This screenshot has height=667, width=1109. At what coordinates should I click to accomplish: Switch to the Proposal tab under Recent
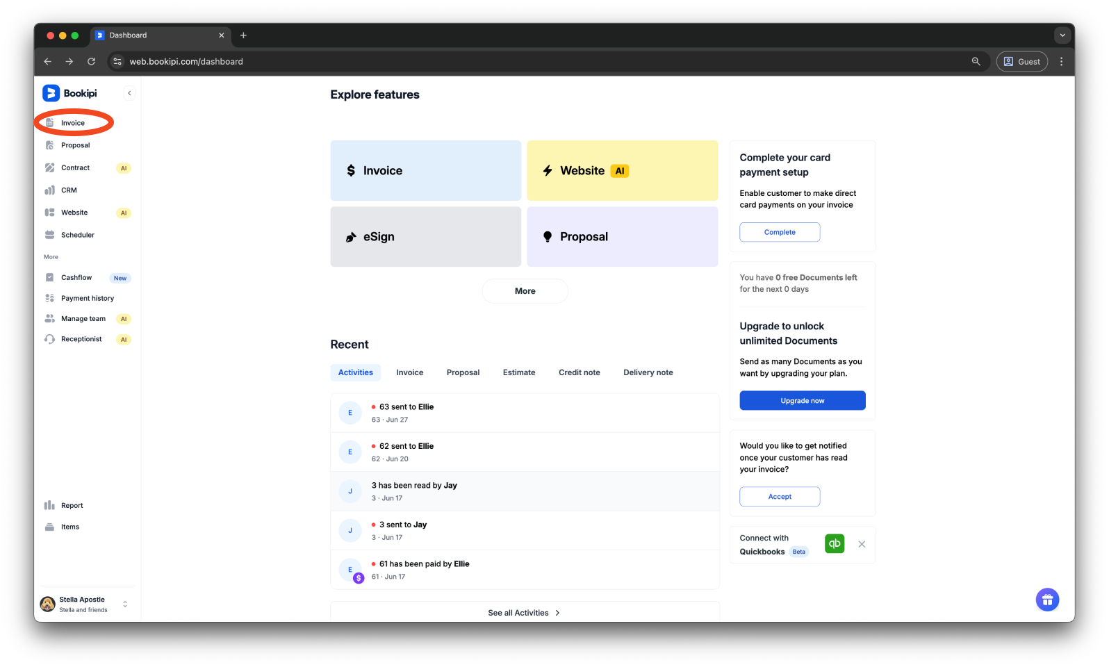(x=463, y=372)
